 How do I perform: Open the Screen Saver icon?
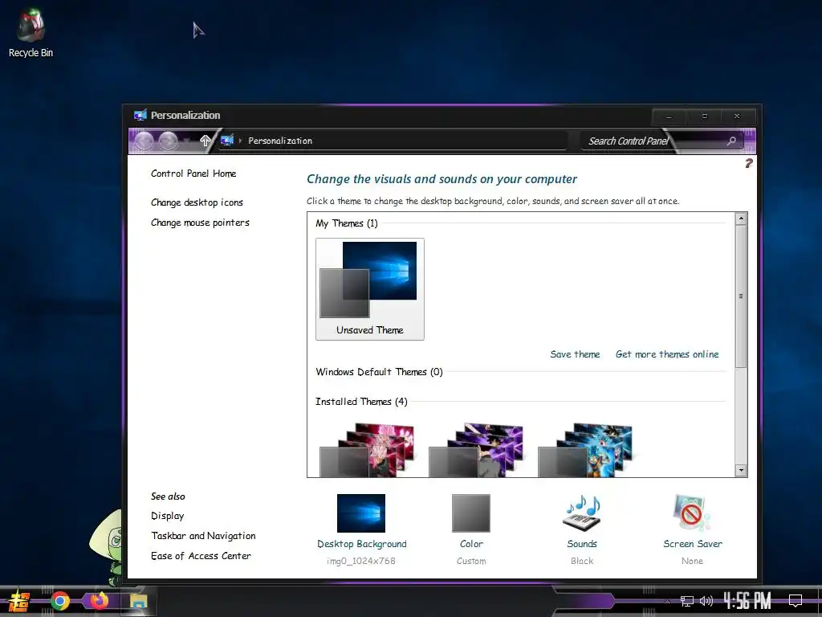(x=692, y=513)
